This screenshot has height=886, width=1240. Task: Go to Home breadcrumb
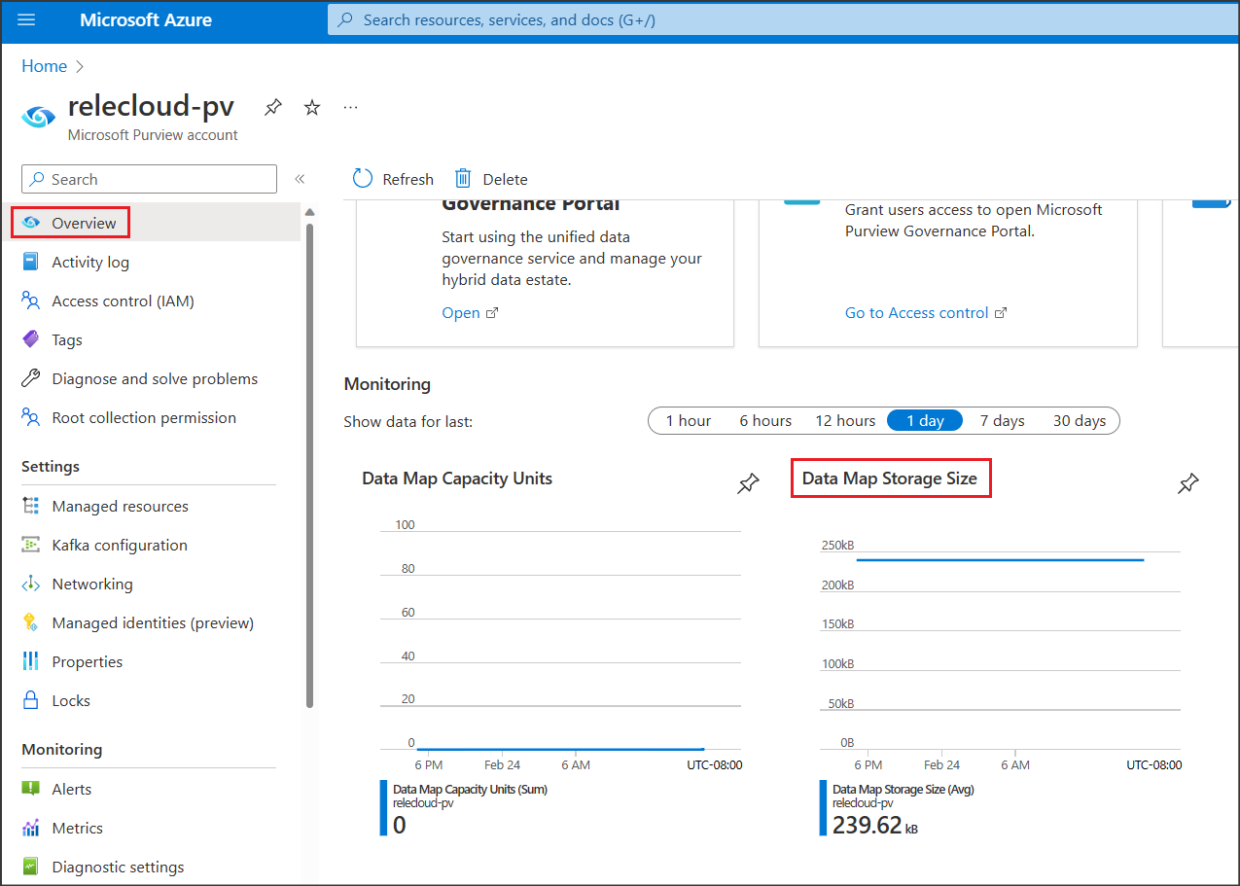tap(45, 66)
